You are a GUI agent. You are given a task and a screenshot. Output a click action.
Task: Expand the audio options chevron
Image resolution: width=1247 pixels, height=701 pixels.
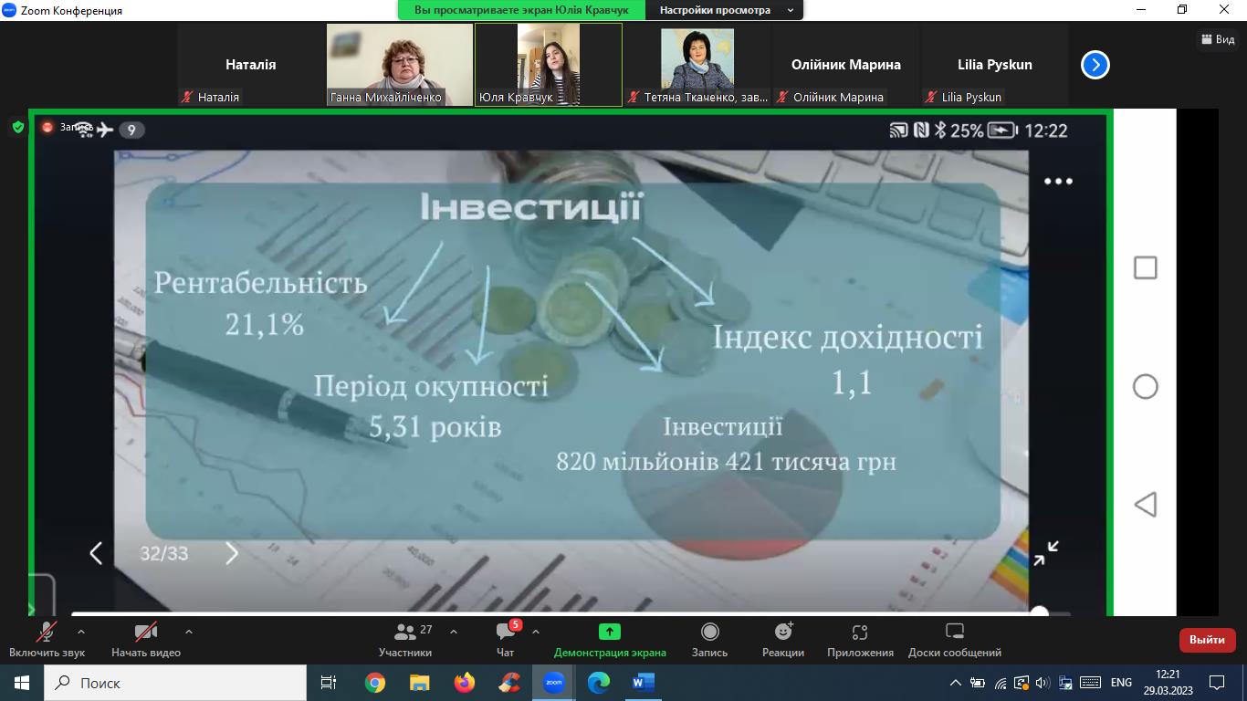81,632
